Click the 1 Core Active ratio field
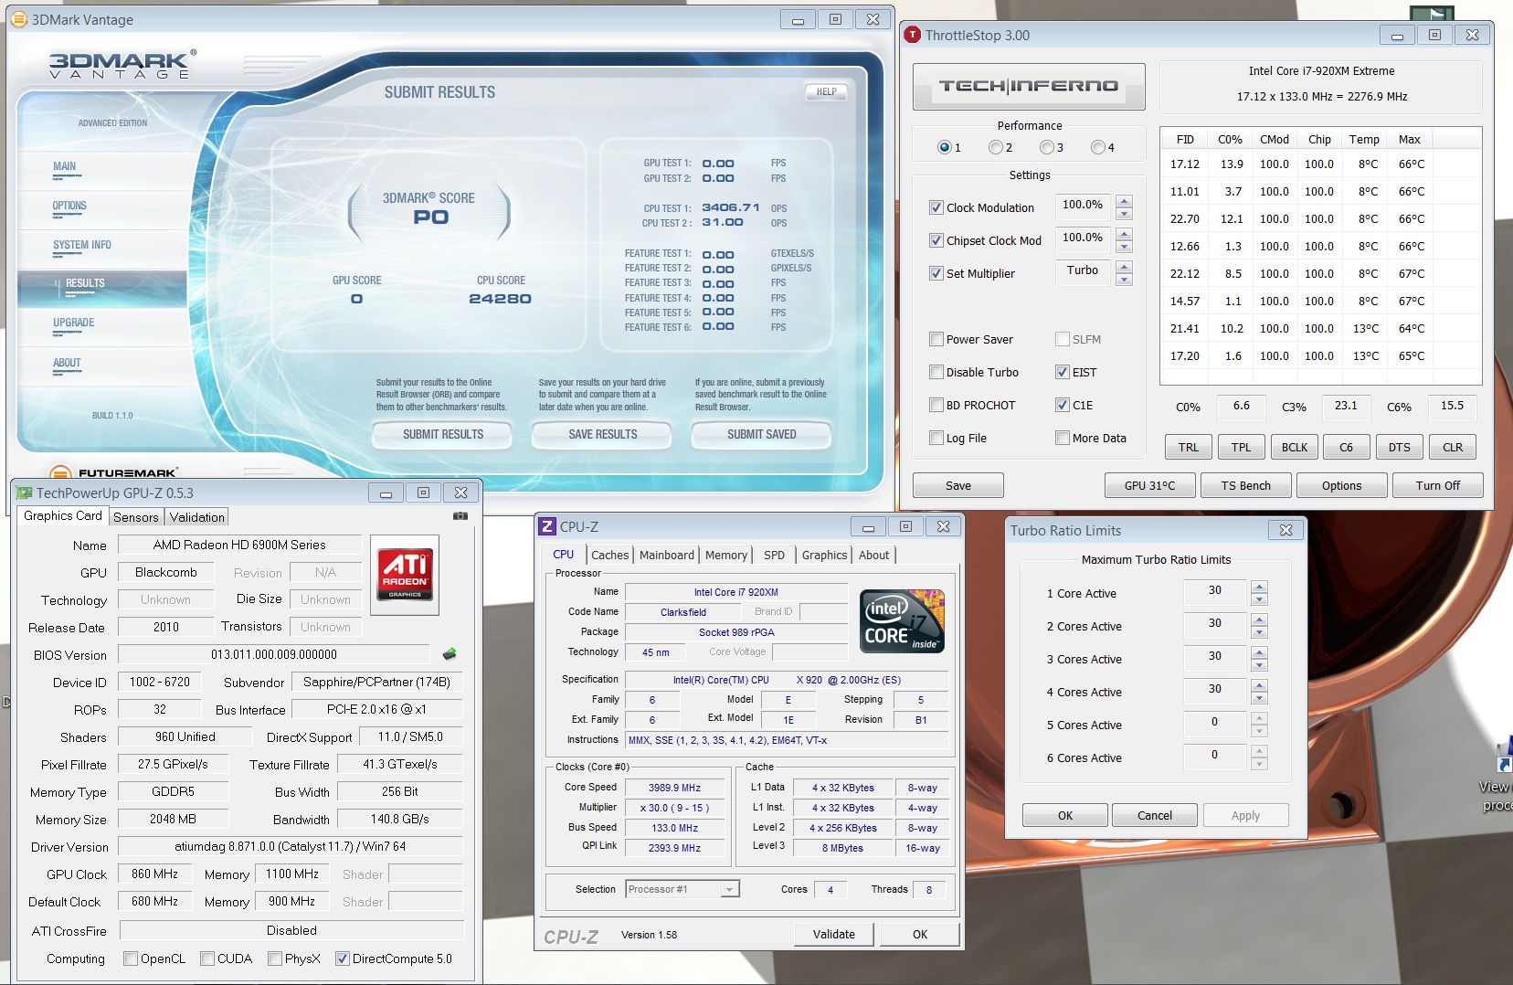 coord(1215,592)
